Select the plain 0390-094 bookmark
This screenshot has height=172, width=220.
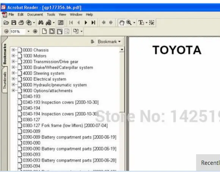[31, 166]
